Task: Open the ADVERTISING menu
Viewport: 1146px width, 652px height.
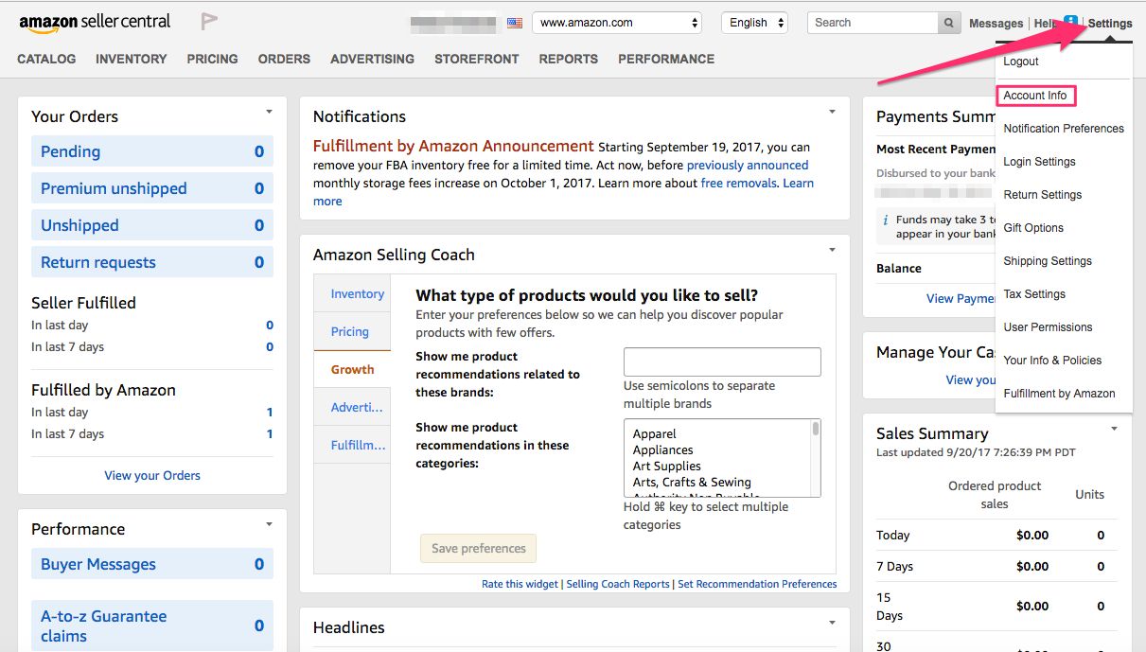Action: pyautogui.click(x=372, y=59)
